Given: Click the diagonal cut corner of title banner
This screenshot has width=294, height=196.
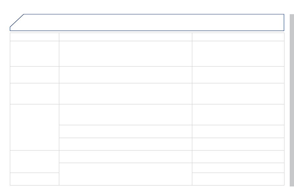Looking at the screenshot, I should point(17,21).
